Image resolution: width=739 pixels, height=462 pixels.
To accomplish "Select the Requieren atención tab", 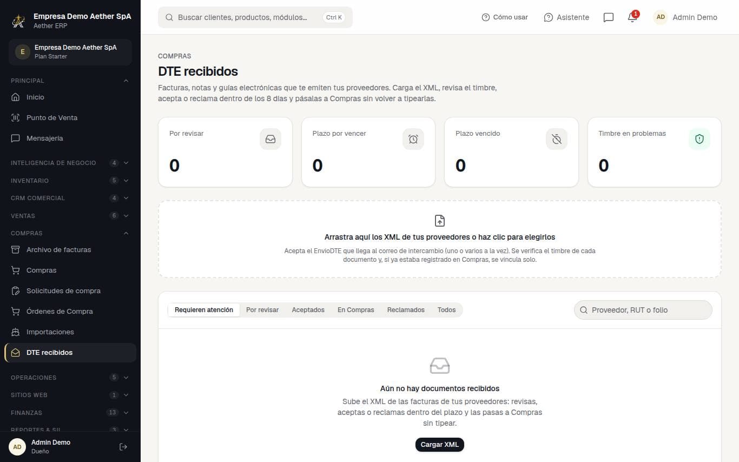I will click(204, 310).
